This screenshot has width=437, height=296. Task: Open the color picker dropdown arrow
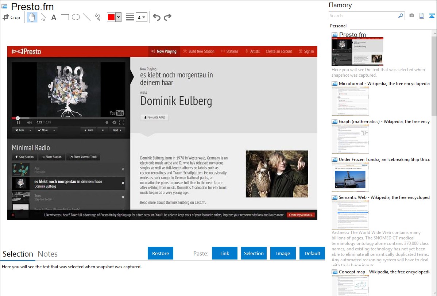[x=118, y=17]
